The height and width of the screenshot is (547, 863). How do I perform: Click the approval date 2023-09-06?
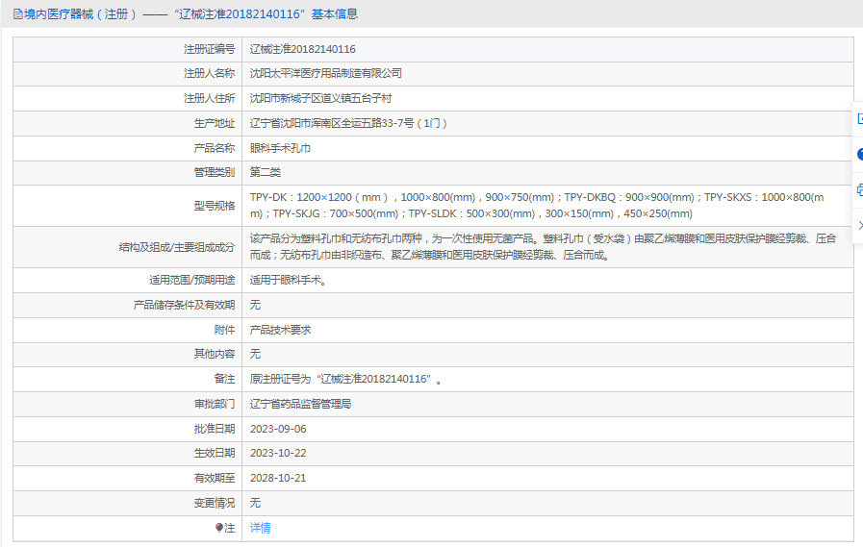coord(278,429)
